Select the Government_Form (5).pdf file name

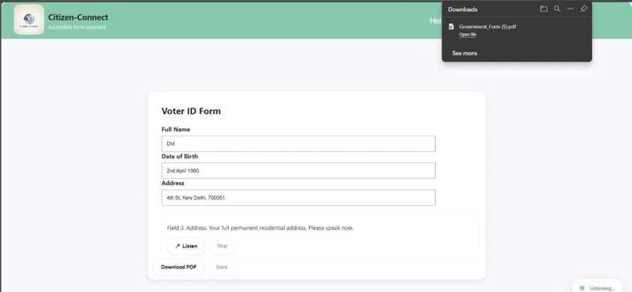coord(487,27)
